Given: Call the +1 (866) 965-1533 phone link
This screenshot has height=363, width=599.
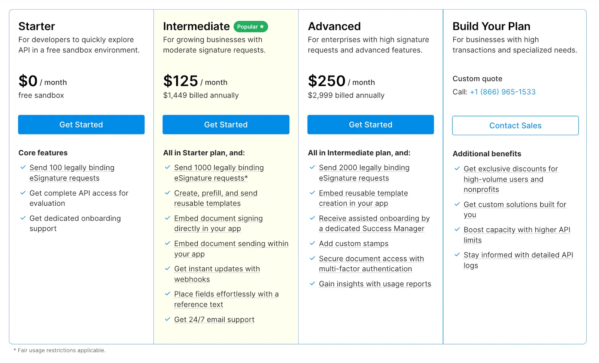Looking at the screenshot, I should point(502,92).
